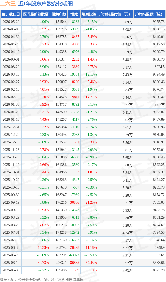Click the 统计截止日 column header
This screenshot has height=282, width=166.
11,14
